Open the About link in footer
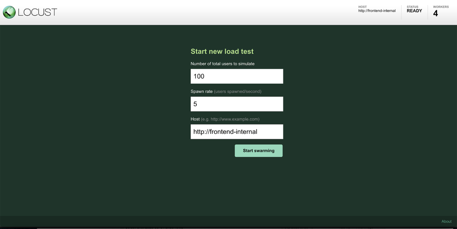457x229 pixels. pos(446,221)
